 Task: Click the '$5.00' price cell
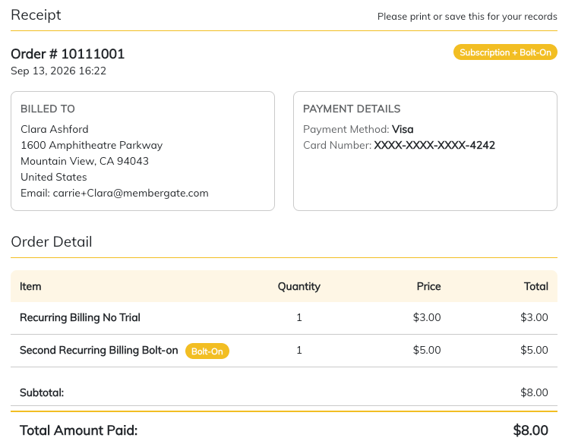(x=427, y=350)
